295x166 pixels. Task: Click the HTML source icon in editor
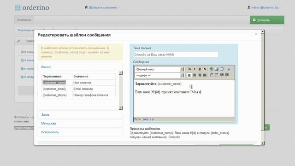(x=229, y=69)
